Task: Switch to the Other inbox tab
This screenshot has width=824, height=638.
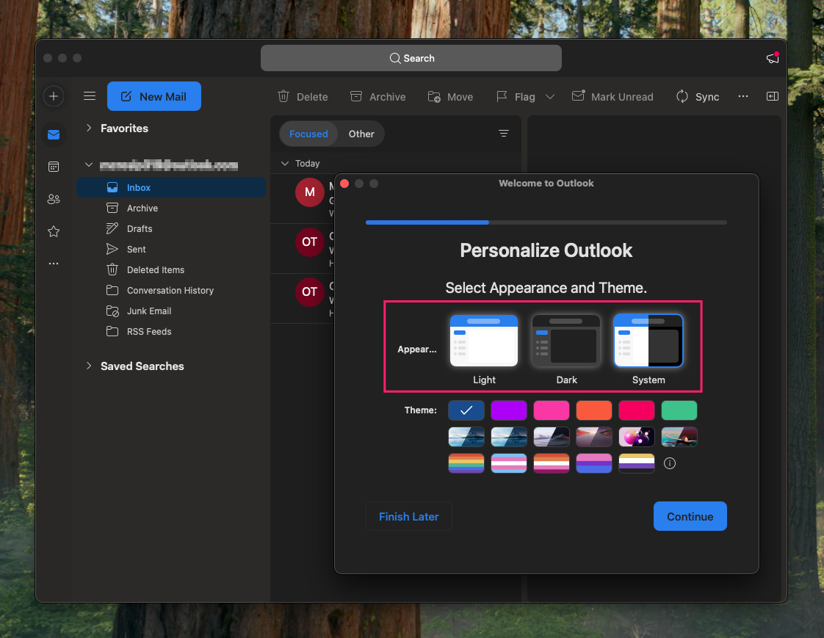Action: (x=361, y=134)
